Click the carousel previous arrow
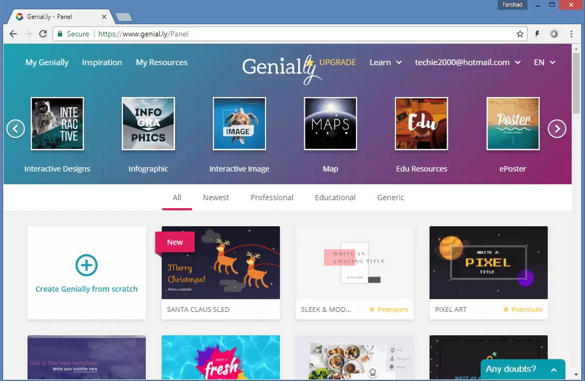 16,128
